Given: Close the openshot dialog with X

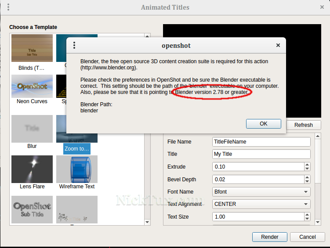Looking at the screenshot, I should coord(278,45).
